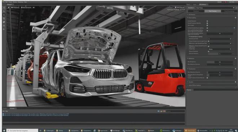Open the Rendering menu in menu bar

coord(21,2)
